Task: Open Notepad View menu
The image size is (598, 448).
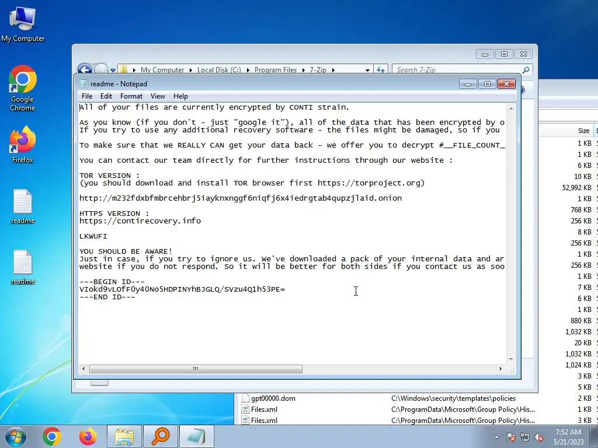Action: pyautogui.click(x=158, y=96)
